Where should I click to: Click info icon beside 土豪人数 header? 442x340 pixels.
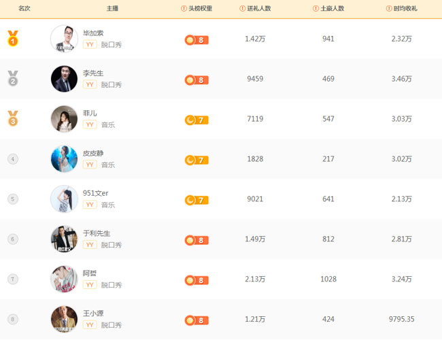click(316, 8)
